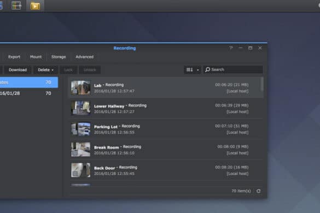
Task: Click the 70 item(s) status text
Action: [x=241, y=191]
